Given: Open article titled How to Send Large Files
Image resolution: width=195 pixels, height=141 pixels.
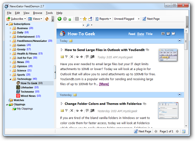Looking at the screenshot, I should click(x=105, y=50).
